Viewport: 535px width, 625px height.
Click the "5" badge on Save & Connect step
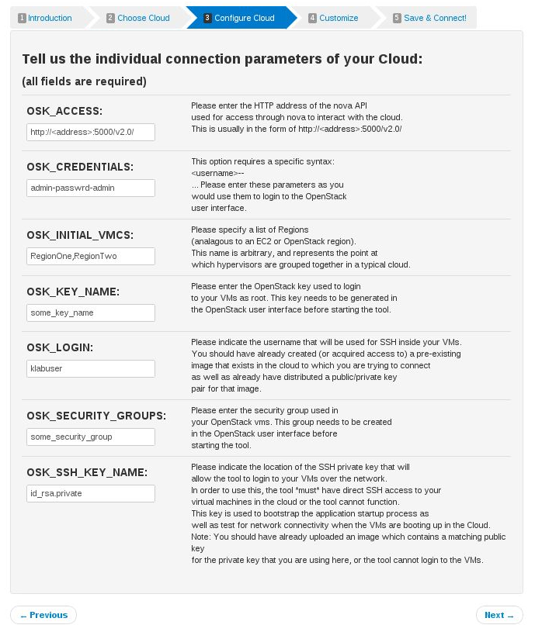click(x=398, y=18)
